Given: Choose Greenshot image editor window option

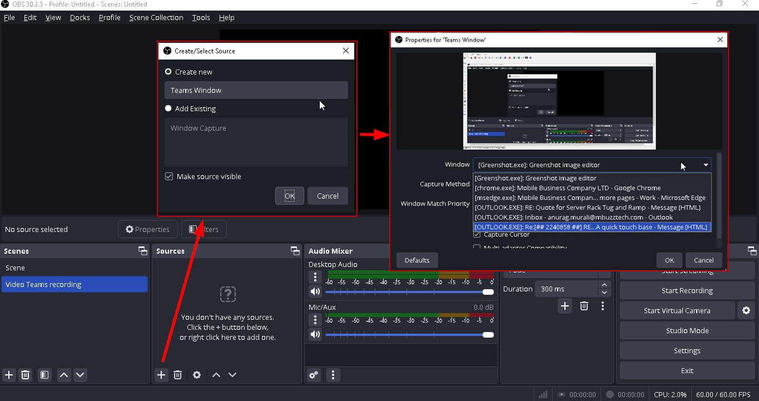Looking at the screenshot, I should (x=592, y=178).
